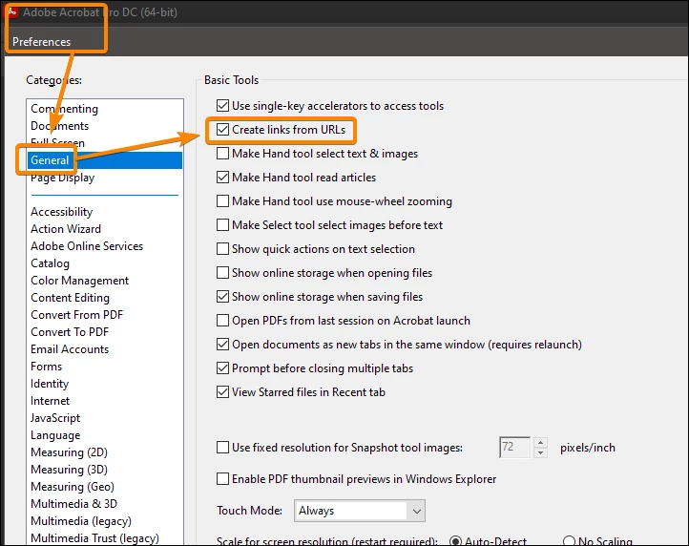Screen dimensions: 689x546
Task: Open Multimedia (legacy) category
Action: (81, 521)
